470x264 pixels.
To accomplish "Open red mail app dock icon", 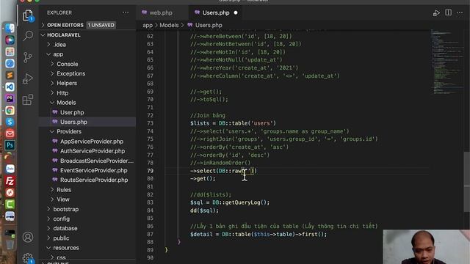I will 10,133.
